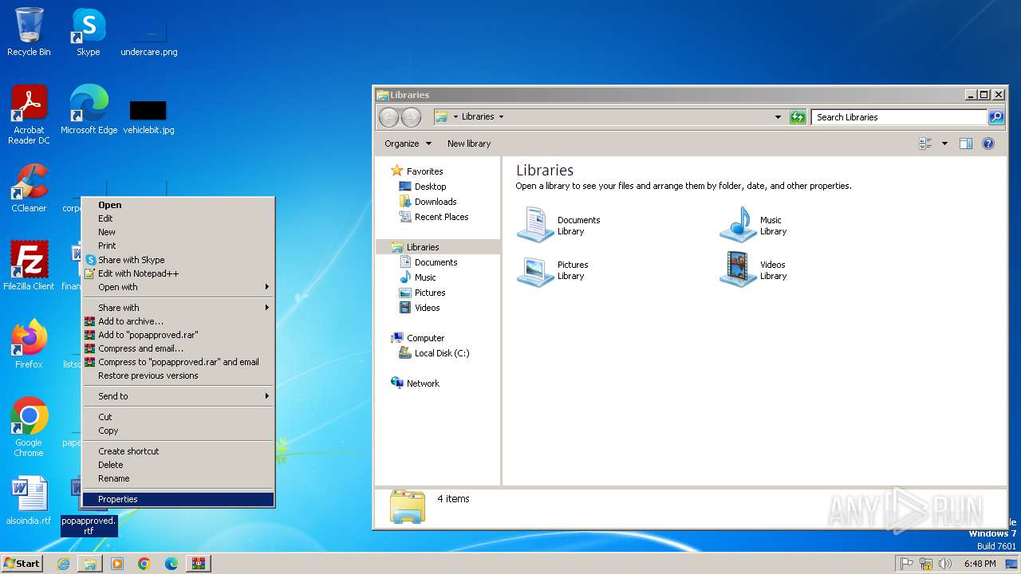Choose Compress and email... entry
Image resolution: width=1021 pixels, height=574 pixels.
(x=179, y=348)
